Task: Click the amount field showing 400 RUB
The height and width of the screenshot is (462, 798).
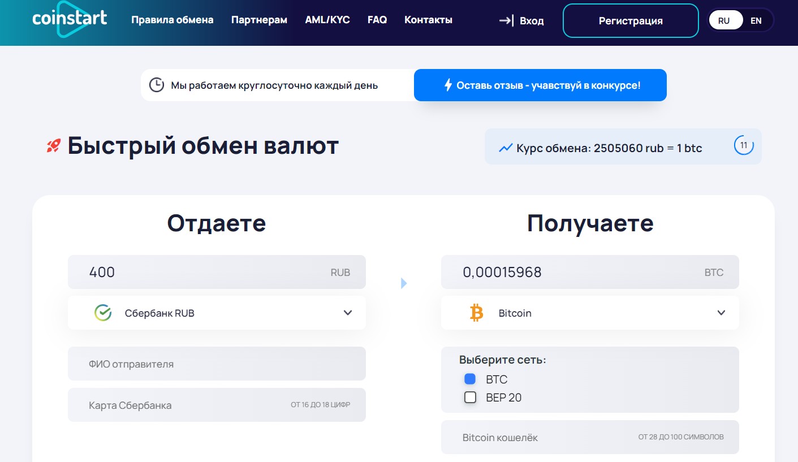Action: pos(217,272)
